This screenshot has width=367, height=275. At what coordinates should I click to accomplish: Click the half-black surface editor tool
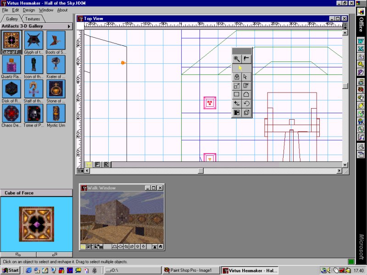(x=237, y=113)
